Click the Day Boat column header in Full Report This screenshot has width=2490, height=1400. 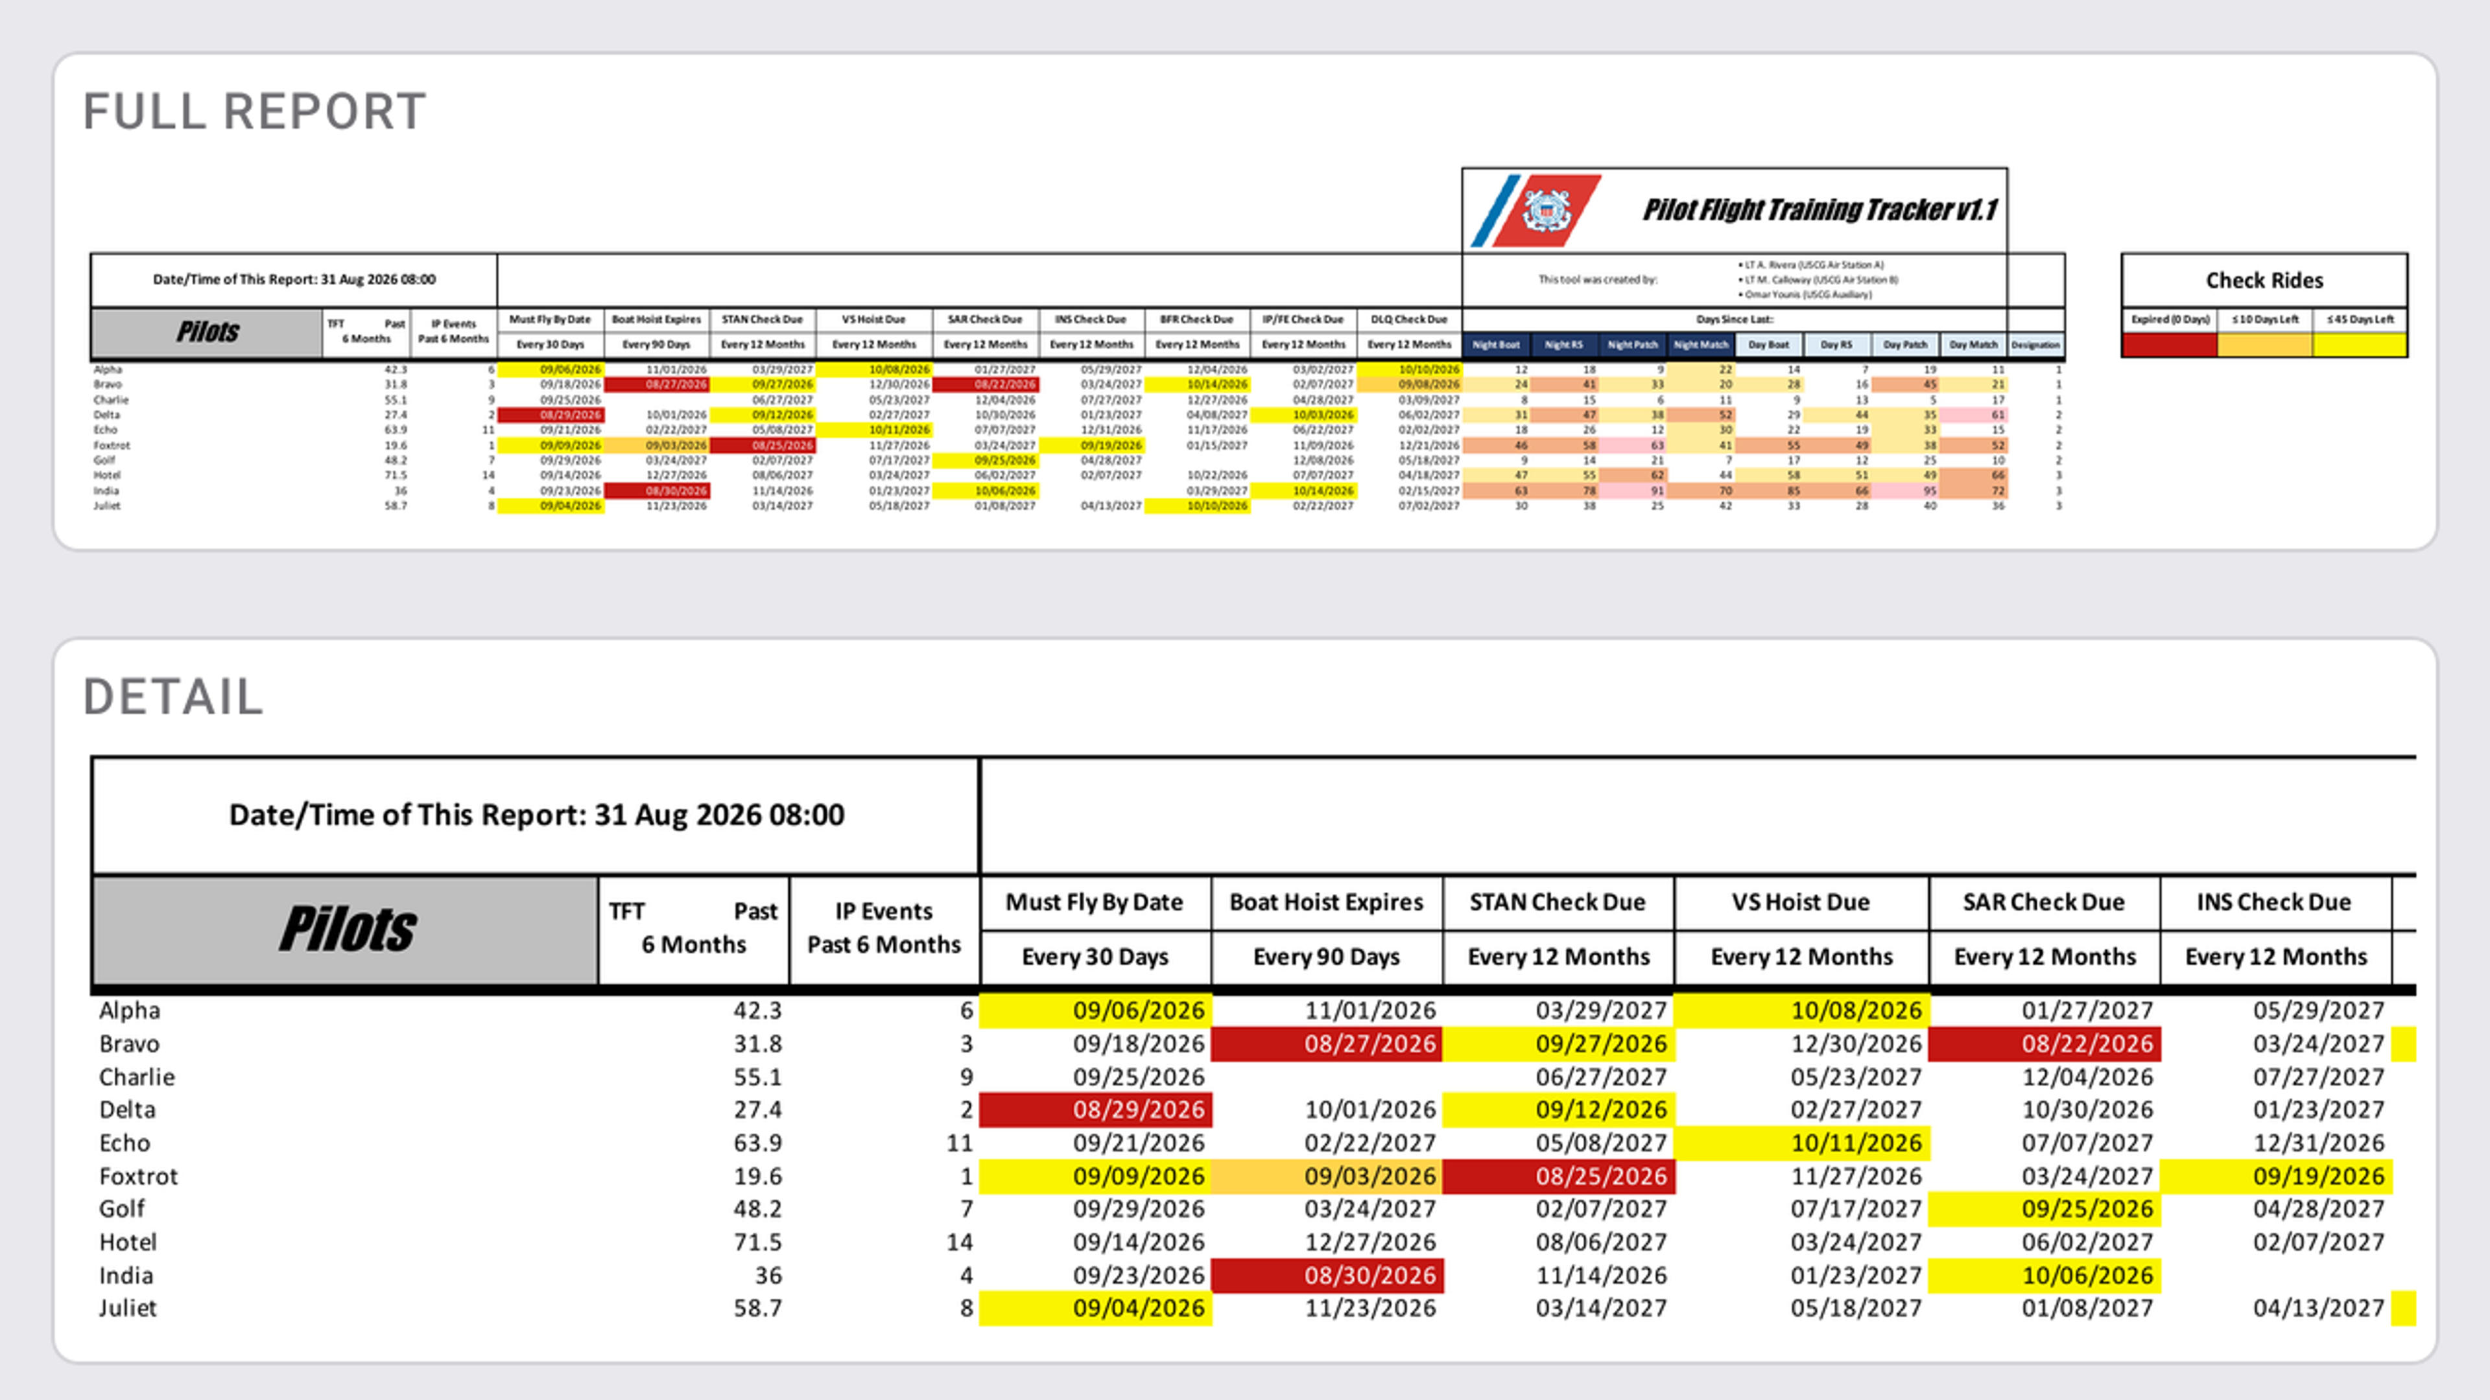(1768, 345)
